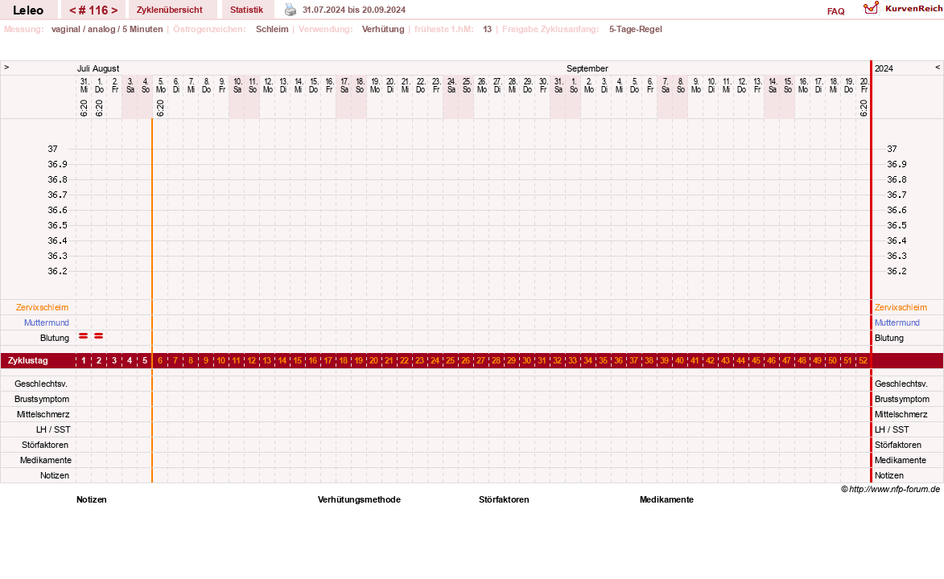
Task: Click the Schleim setting value
Action: coord(272,29)
